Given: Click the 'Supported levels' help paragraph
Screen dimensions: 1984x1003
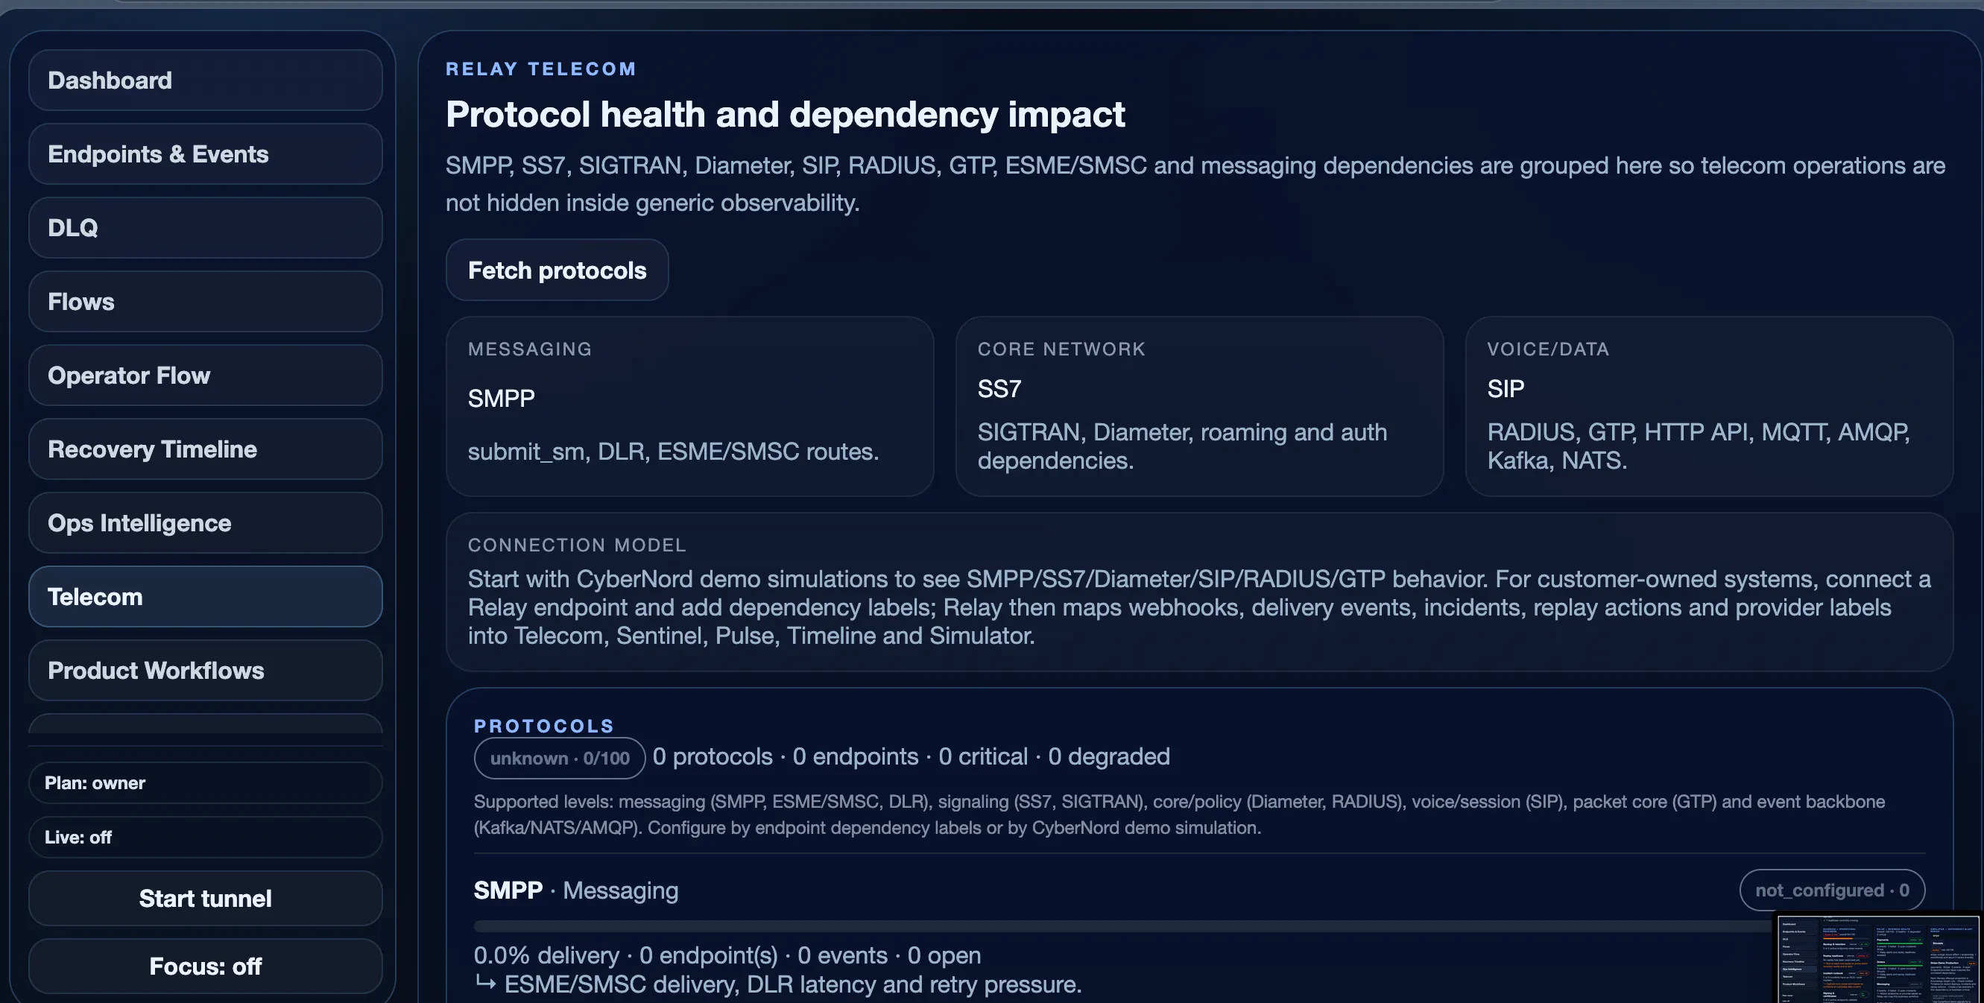Looking at the screenshot, I should point(1179,814).
